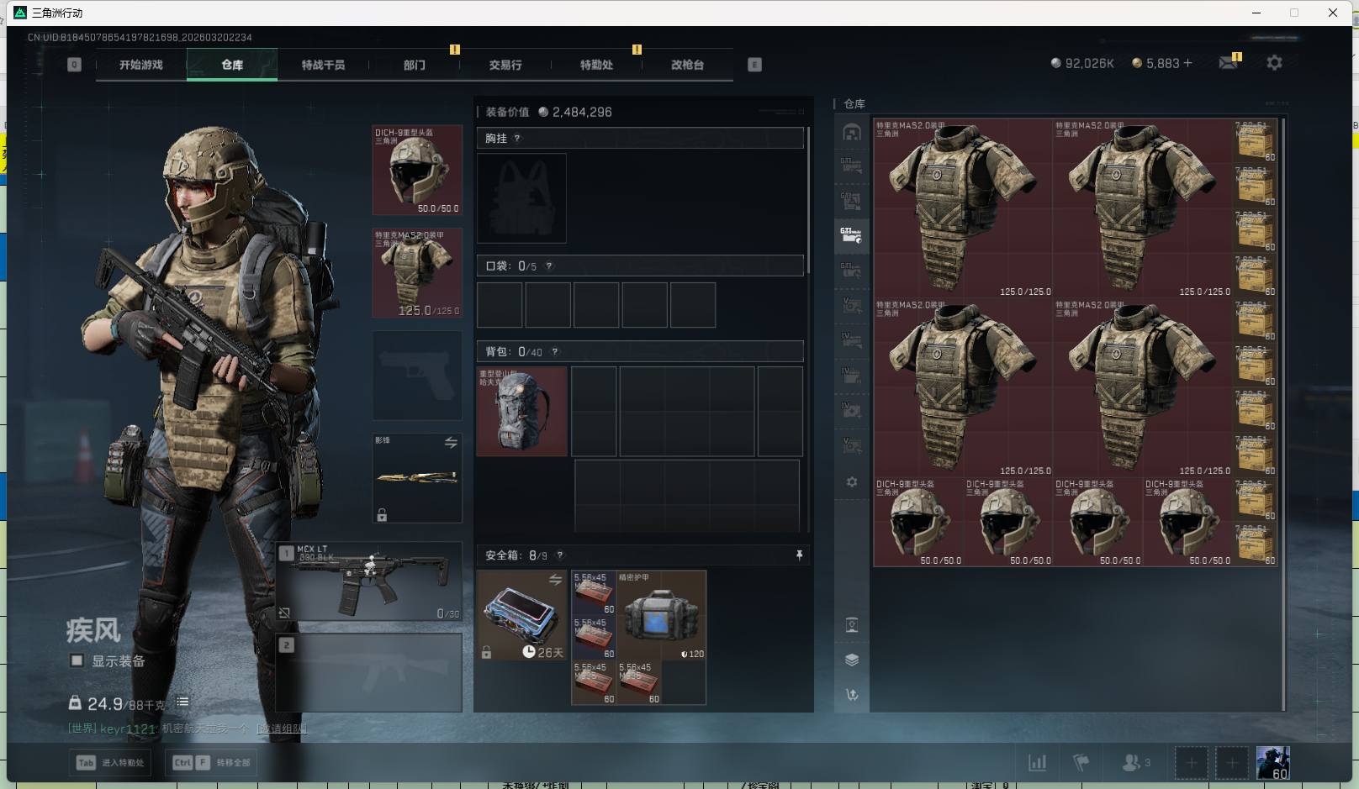Click the icon above layers in stash sidebar
1359x789 pixels.
coord(852,625)
